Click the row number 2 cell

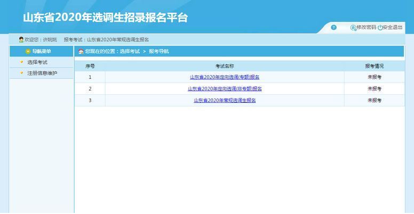point(90,89)
